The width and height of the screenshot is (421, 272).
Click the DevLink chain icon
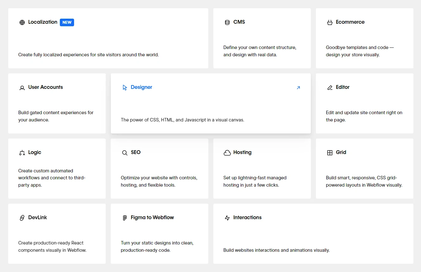click(x=22, y=218)
